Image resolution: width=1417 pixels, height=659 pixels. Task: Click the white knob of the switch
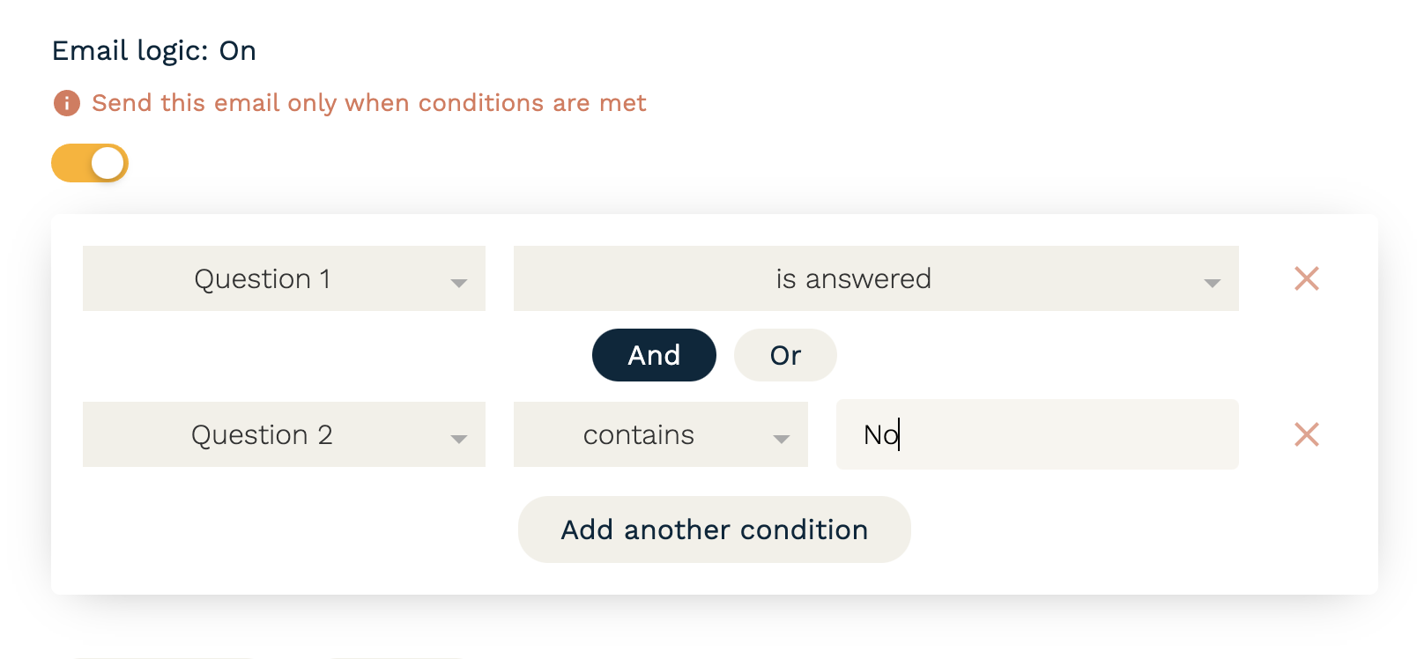pyautogui.click(x=108, y=164)
